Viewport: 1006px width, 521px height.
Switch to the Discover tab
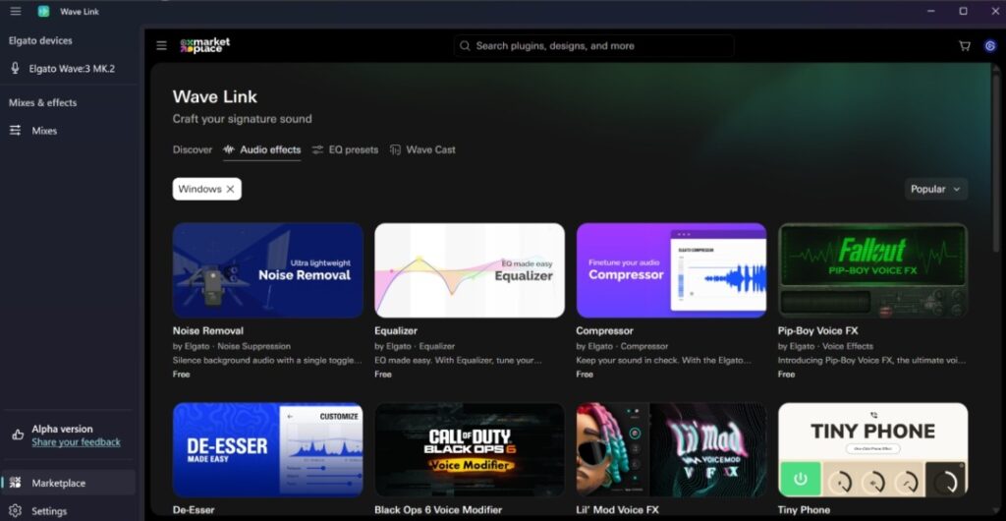point(192,149)
